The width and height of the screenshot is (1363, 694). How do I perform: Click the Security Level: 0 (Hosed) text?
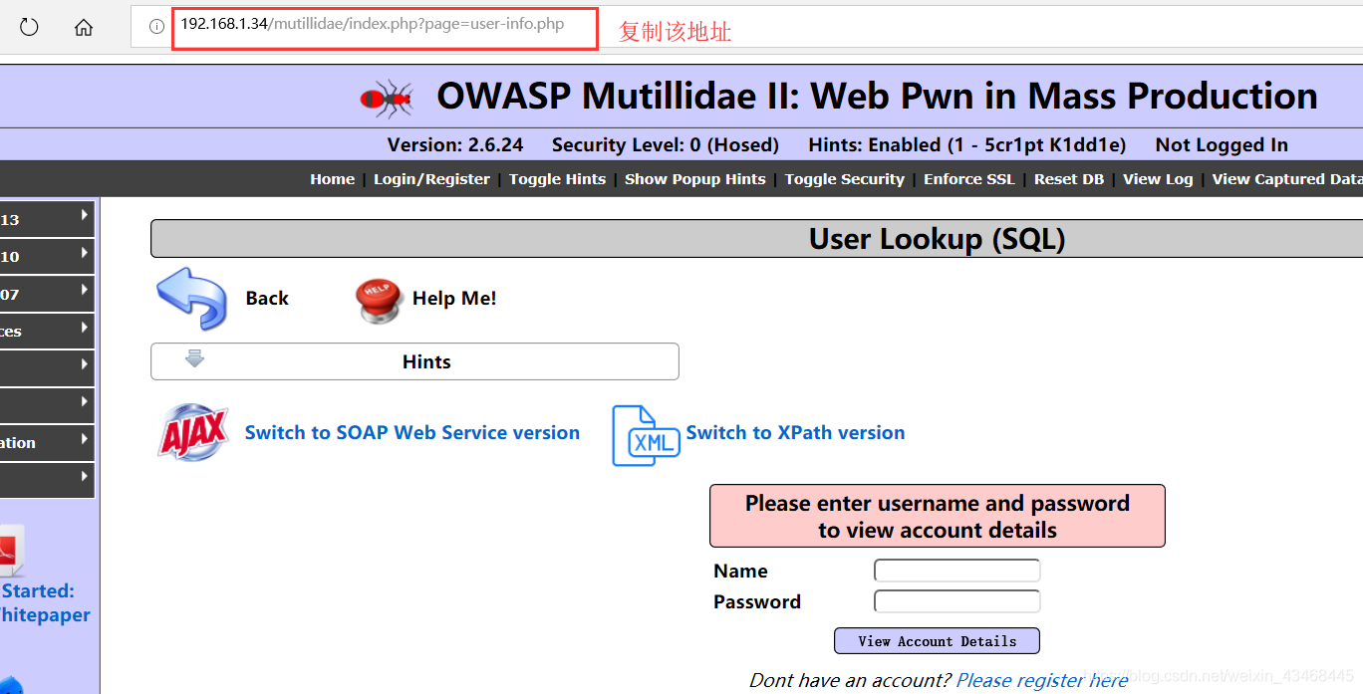click(x=666, y=145)
